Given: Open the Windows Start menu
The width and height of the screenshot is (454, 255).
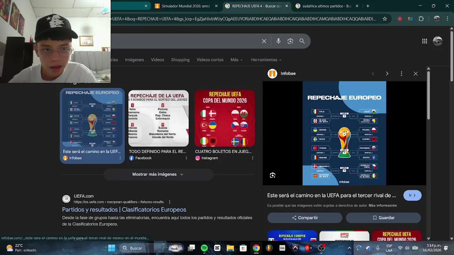Looking at the screenshot, I should tap(111, 248).
